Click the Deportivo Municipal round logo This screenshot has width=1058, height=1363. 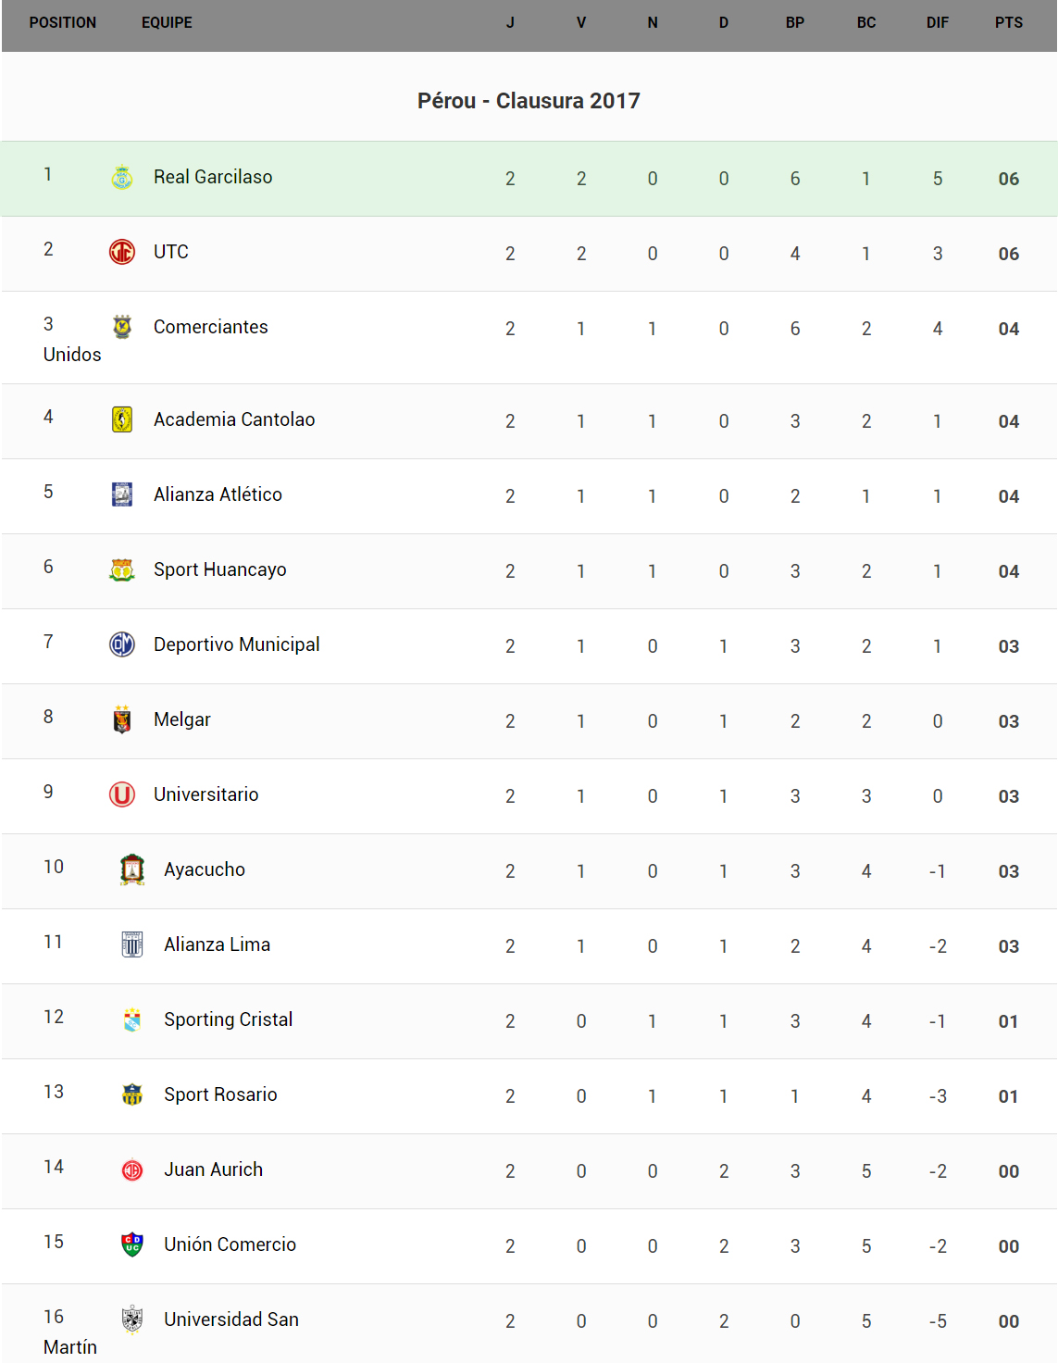click(122, 644)
